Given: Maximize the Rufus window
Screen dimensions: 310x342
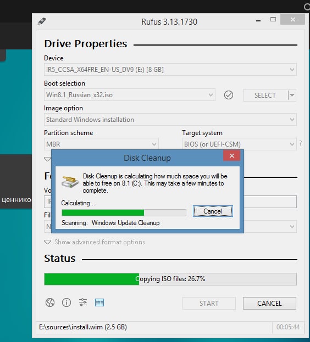Looking at the screenshot, I should tap(273, 20).
